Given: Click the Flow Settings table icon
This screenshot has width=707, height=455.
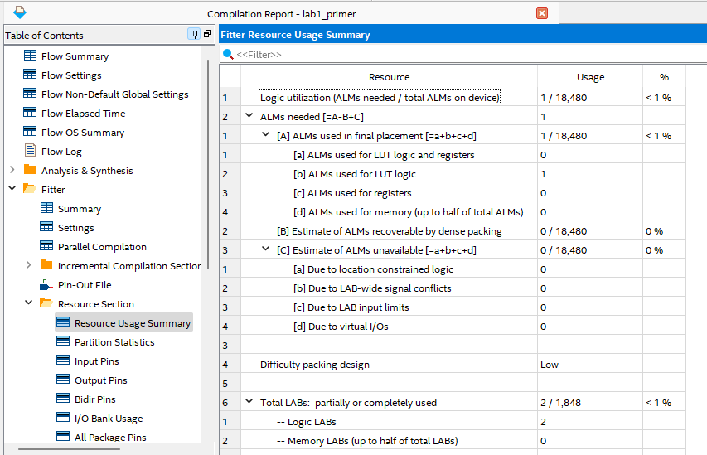Looking at the screenshot, I should [x=30, y=75].
